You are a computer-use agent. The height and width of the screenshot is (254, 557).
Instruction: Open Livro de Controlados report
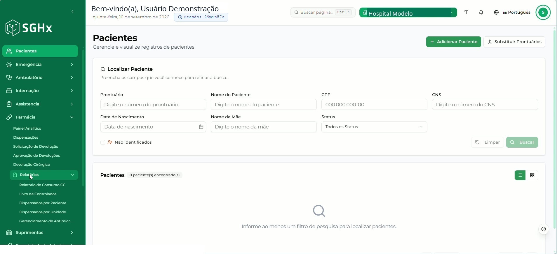[x=38, y=194]
